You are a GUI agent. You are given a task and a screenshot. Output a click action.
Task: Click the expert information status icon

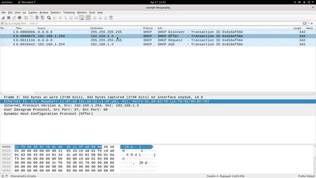pos(2,176)
